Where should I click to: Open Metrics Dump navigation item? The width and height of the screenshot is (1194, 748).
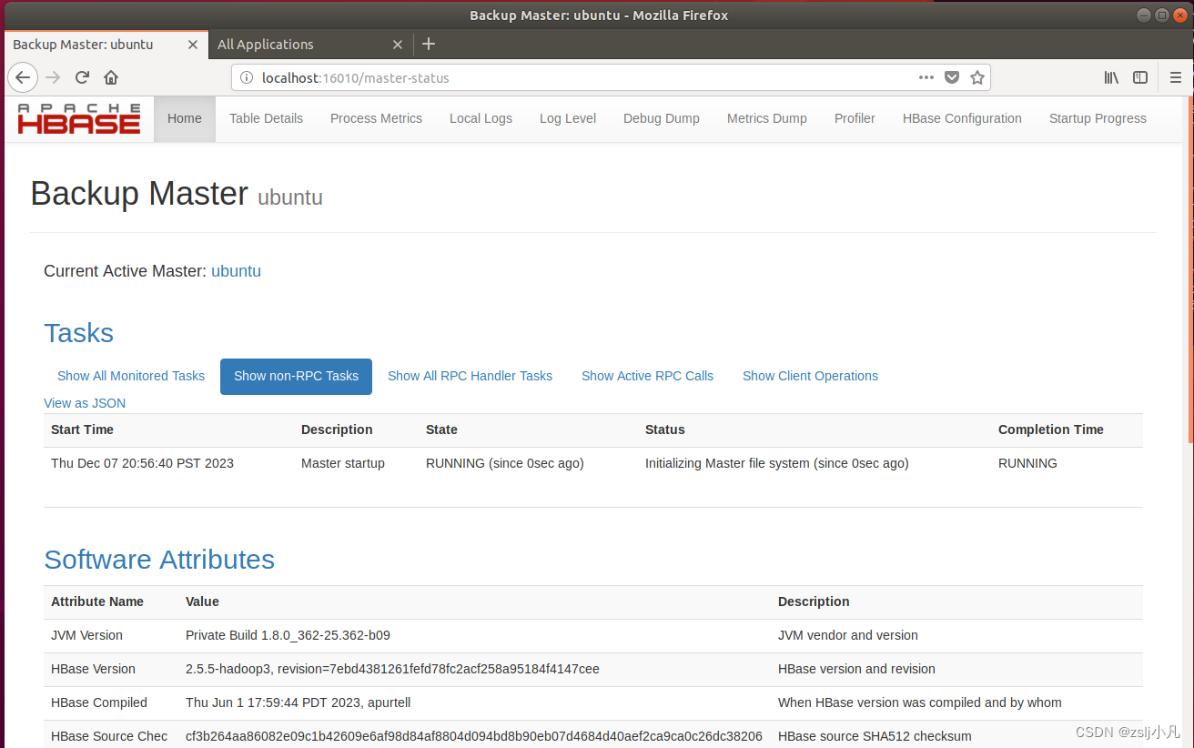(x=767, y=118)
